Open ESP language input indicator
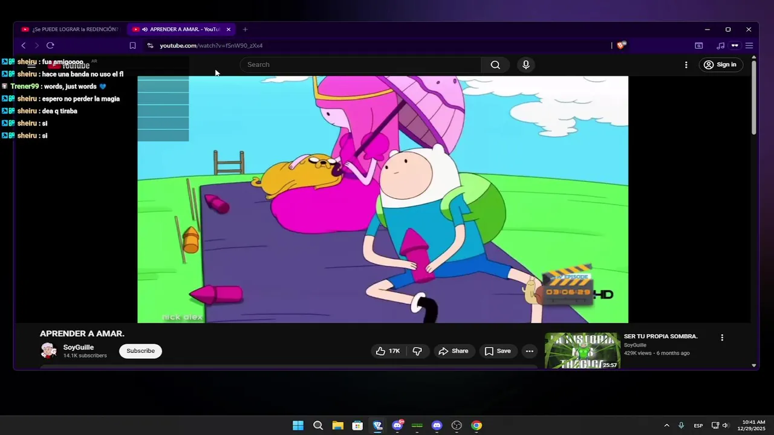774x435 pixels. coord(698,425)
